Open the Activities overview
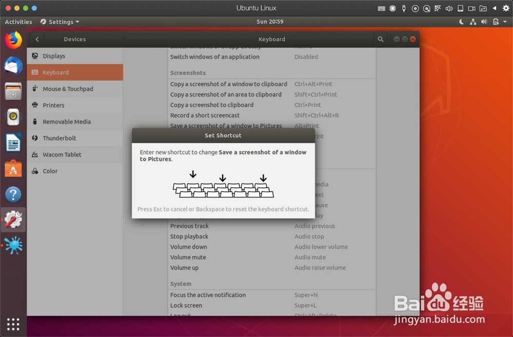Viewport: 513px width, 337px height. [x=18, y=22]
